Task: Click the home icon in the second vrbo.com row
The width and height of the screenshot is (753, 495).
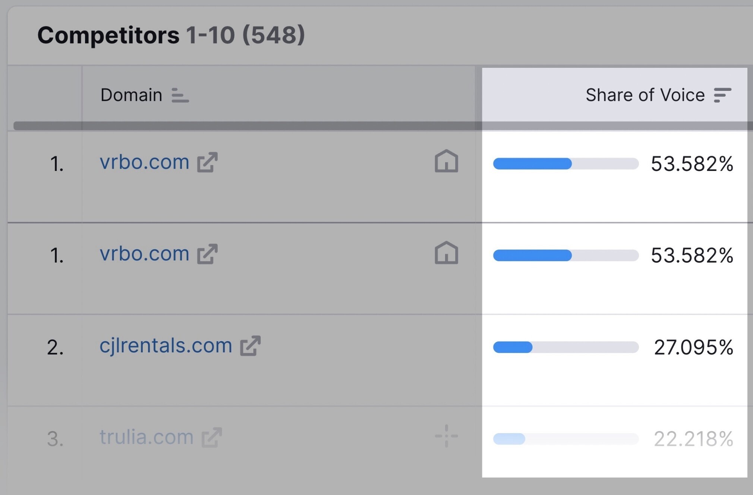Action: 446,253
